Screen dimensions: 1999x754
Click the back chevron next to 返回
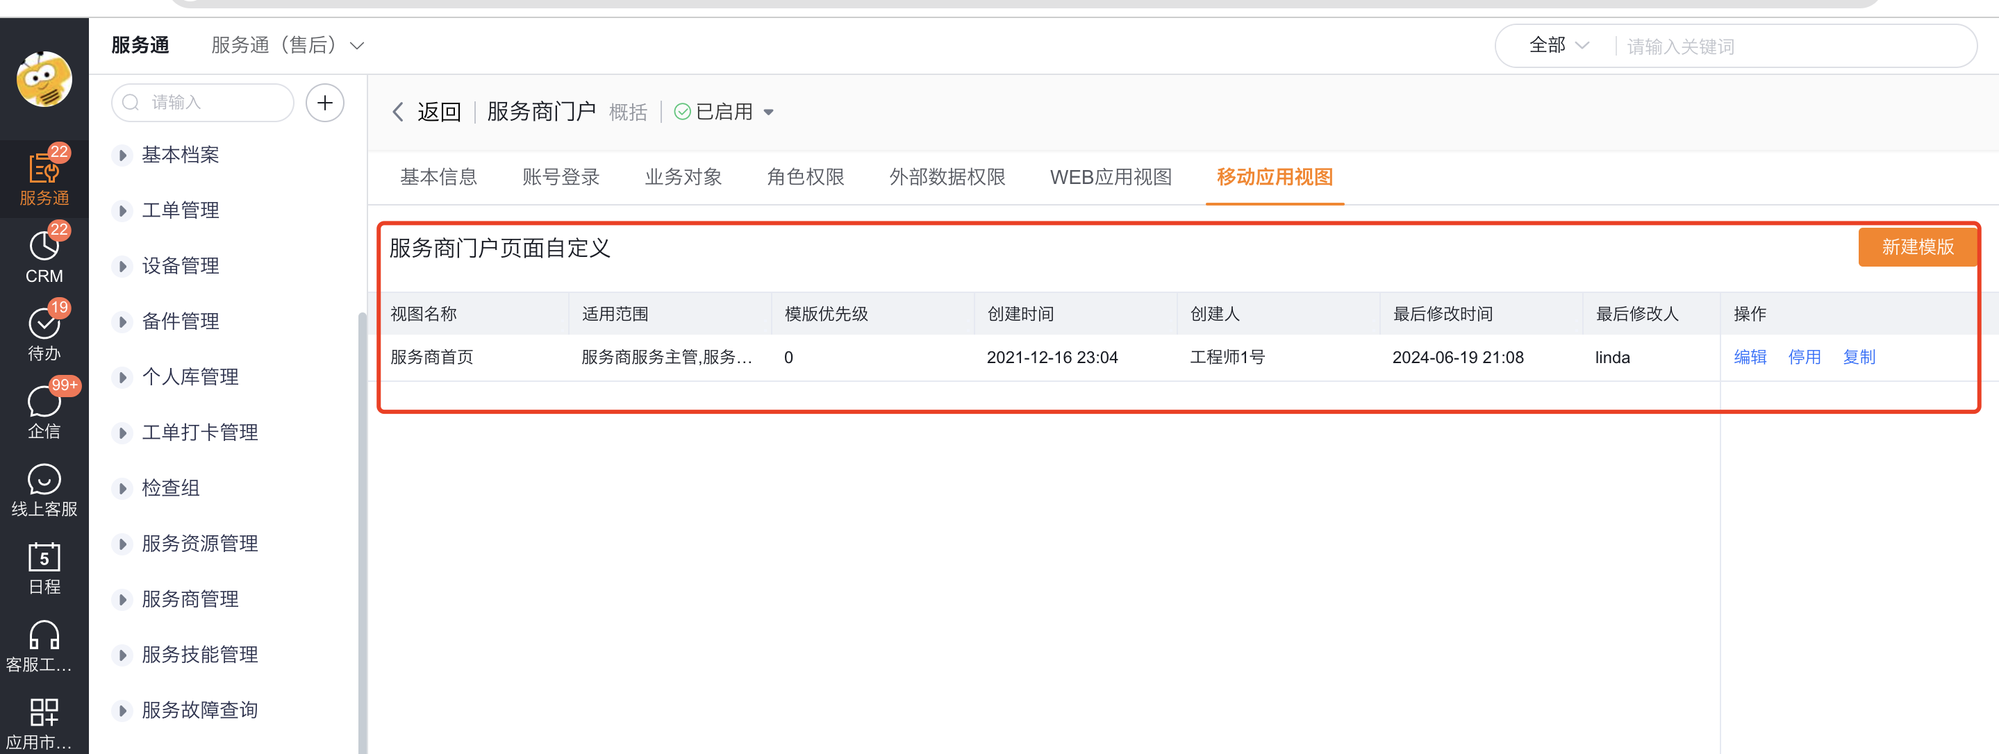pyautogui.click(x=398, y=112)
